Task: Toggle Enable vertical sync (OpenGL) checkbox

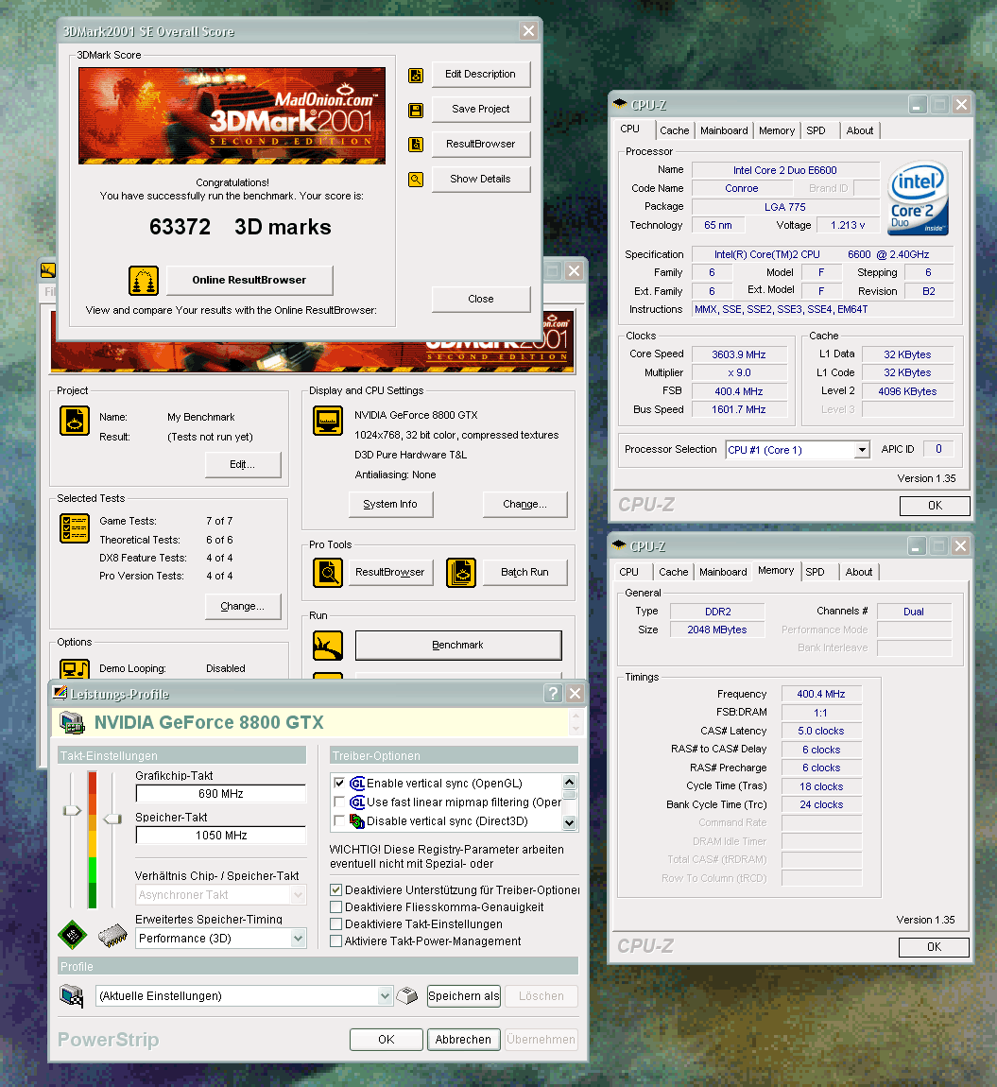Action: pos(339,784)
